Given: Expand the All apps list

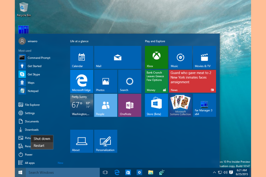Looking at the screenshot, I should click(27, 163).
